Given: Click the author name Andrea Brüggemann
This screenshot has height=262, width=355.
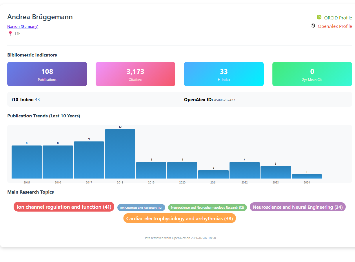Looking at the screenshot, I should tap(40, 17).
